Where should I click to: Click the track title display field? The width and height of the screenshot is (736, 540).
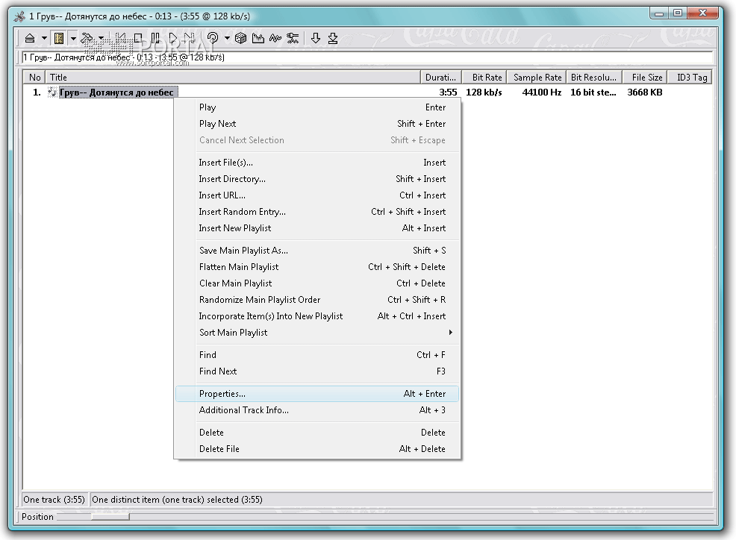(368, 57)
